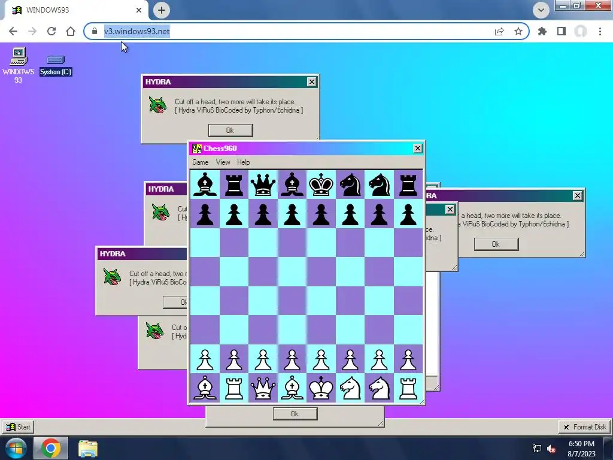The height and width of the screenshot is (460, 613).
Task: Select the System (C:) drive icon
Action: pos(56,65)
